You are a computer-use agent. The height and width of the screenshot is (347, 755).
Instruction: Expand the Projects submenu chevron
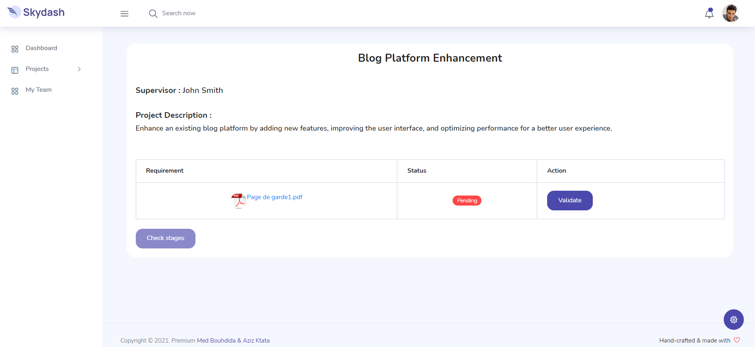click(79, 69)
